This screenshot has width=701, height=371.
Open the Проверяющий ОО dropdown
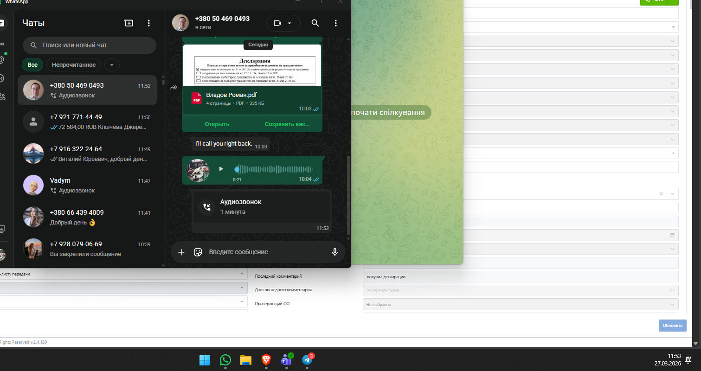coord(521,305)
